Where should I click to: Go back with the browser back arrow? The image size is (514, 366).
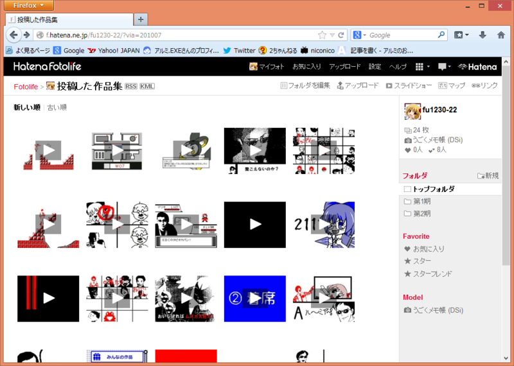pyautogui.click(x=13, y=35)
